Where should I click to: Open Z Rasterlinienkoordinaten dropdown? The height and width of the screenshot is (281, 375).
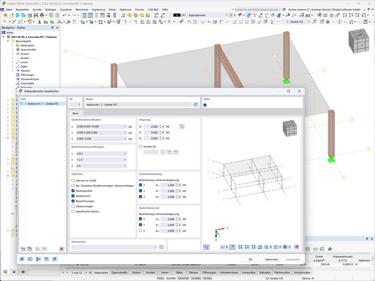pyautogui.click(x=125, y=139)
